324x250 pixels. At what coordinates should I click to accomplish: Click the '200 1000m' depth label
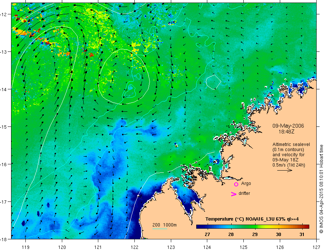pyautogui.click(x=165, y=225)
